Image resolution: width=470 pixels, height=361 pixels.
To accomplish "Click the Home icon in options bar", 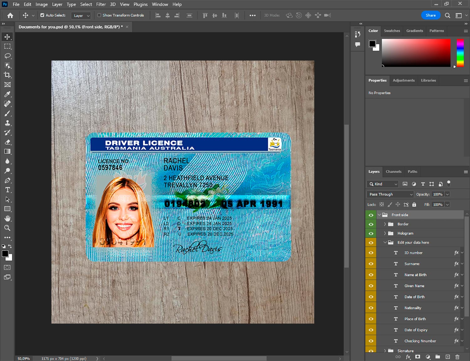I will [10, 15].
